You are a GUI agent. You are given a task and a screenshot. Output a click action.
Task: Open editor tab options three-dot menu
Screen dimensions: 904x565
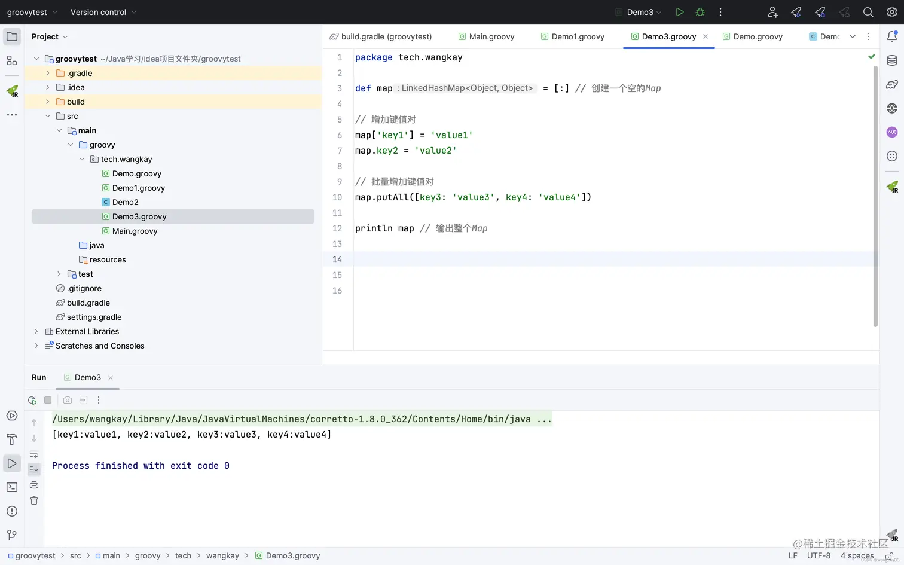[868, 36]
